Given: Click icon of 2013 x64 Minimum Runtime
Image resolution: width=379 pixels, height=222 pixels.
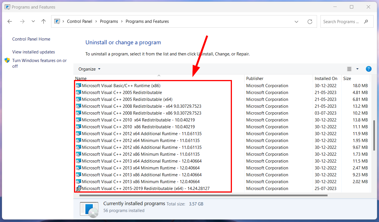Looking at the screenshot, I should 78,168.
